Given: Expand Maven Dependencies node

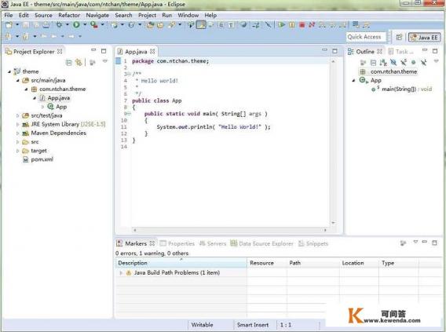Looking at the screenshot, I should tap(18, 133).
